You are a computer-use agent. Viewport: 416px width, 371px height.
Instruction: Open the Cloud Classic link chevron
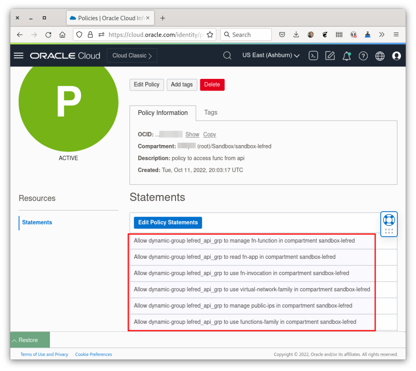coord(132,55)
